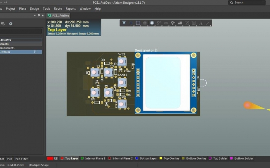
Task: Select the Place component chip tool
Action: 152,23
